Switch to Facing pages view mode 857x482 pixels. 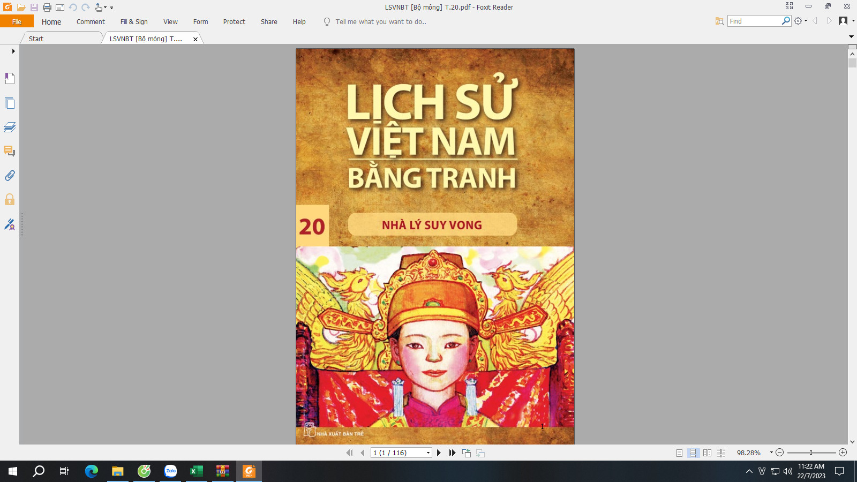click(707, 453)
